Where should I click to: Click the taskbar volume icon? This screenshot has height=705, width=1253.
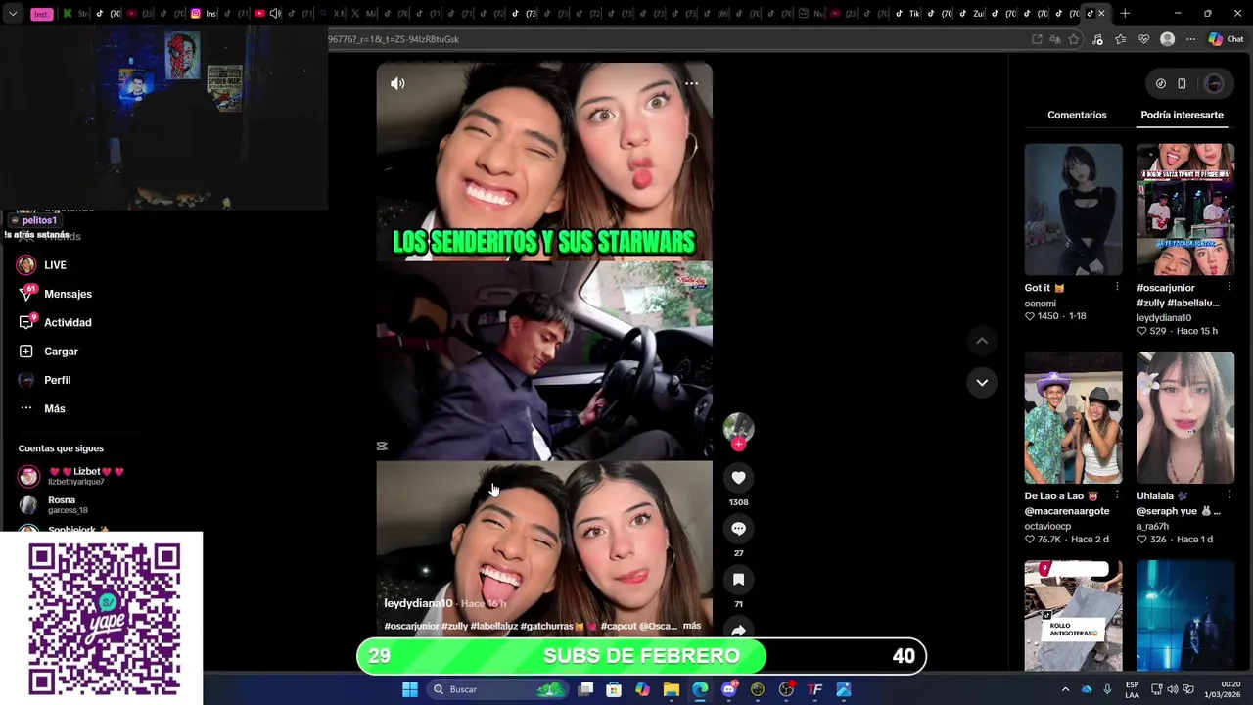point(1172,689)
